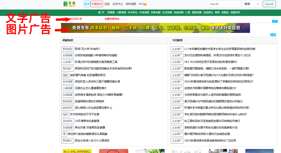
Task: Open the 文章发布 publish article button
Action: [x=97, y=4]
